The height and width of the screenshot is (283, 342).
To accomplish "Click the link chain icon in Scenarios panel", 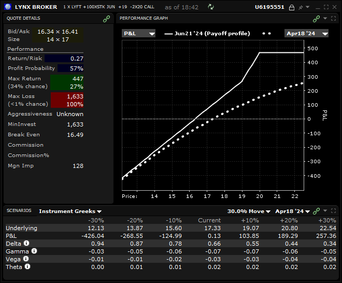I will [317, 211].
